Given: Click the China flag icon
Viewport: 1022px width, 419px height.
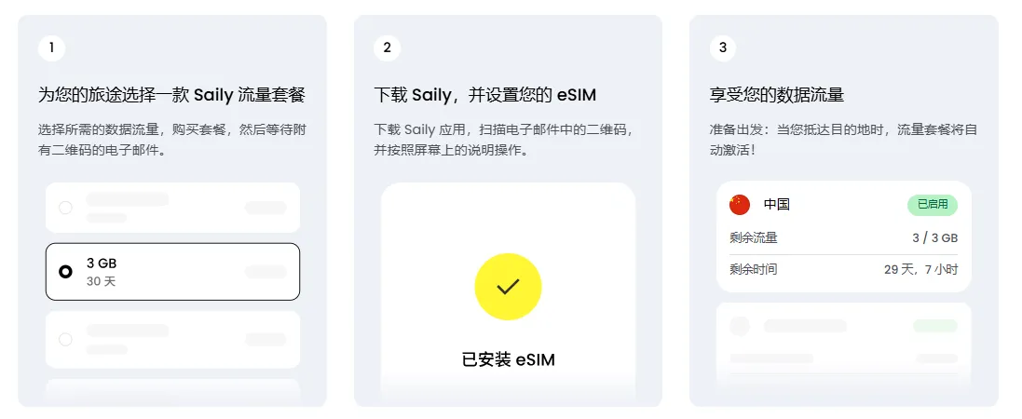Looking at the screenshot, I should point(740,205).
